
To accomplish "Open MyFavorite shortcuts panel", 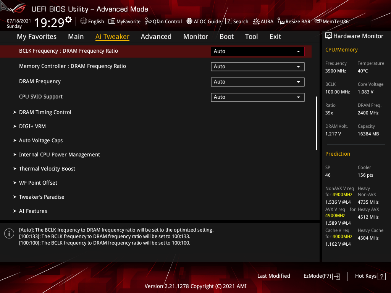I will coord(124,21).
